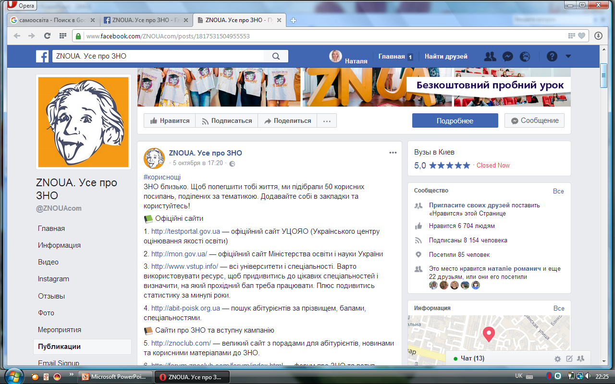Click the 5,0 star rating
Viewport: 615px width, 384px height.
[442, 166]
